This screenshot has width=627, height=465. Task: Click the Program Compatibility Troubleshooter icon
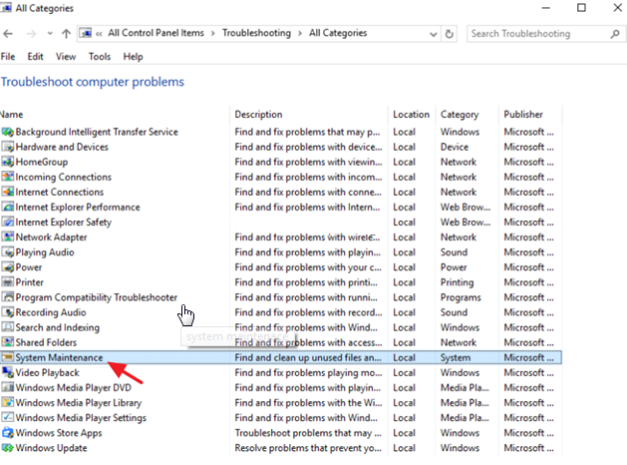click(8, 297)
